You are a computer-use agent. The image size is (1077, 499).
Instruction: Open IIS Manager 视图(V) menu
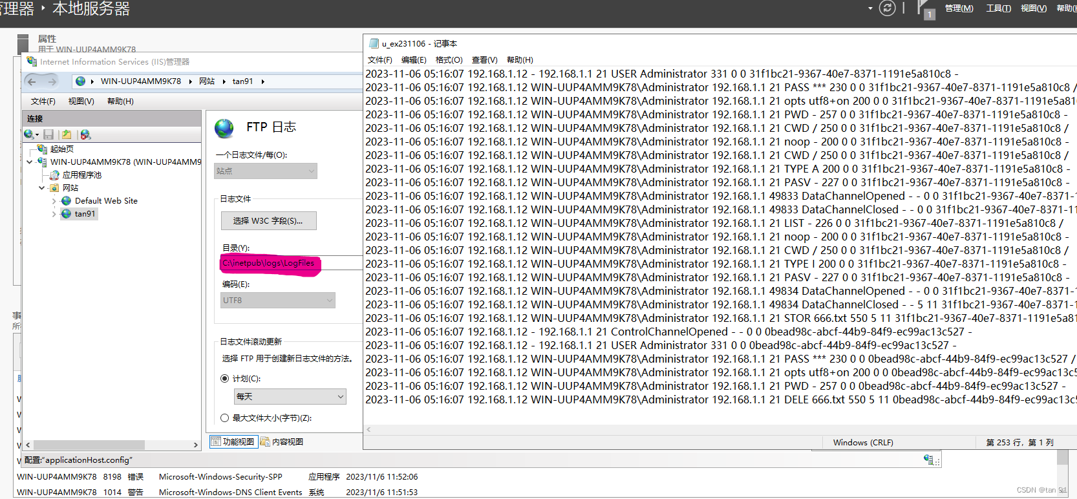81,101
